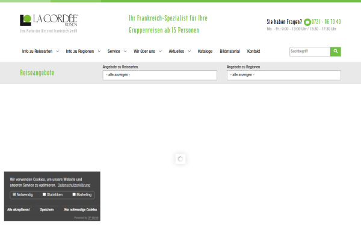Expand chevron next to Info zu Regionen
The height and width of the screenshot is (225, 361).
coord(99,51)
